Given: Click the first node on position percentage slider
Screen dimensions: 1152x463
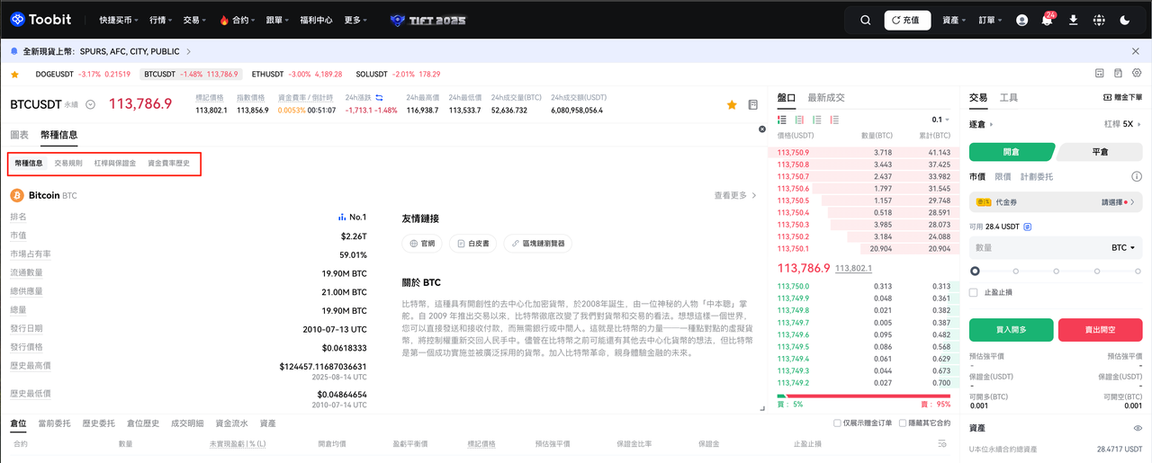Looking at the screenshot, I should point(975,271).
